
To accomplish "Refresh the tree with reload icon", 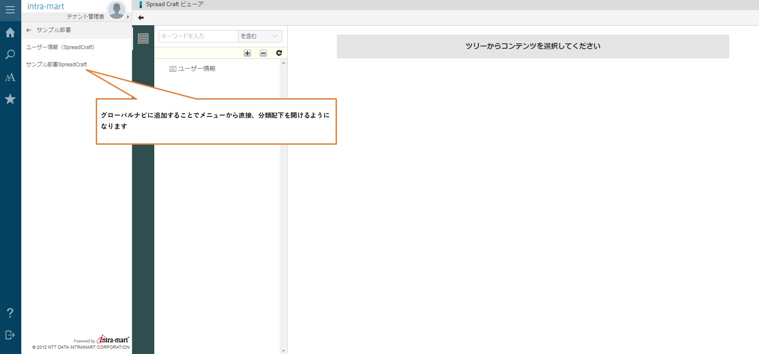I will pyautogui.click(x=279, y=53).
